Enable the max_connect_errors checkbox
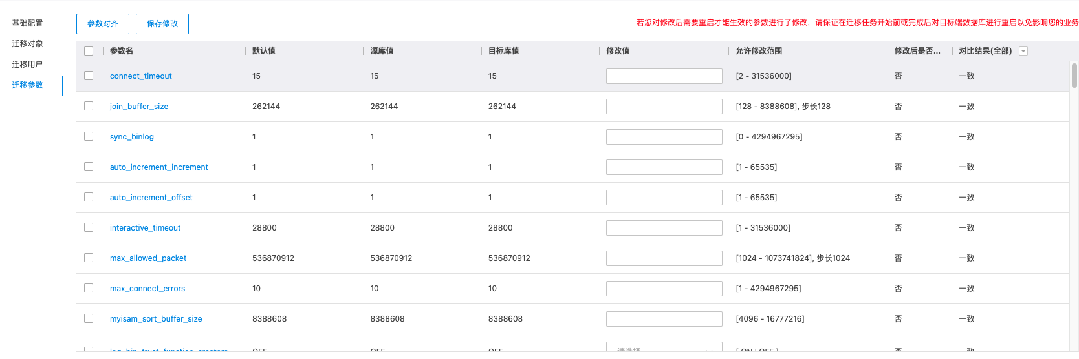Viewport: 1079px width, 359px height. (x=89, y=288)
